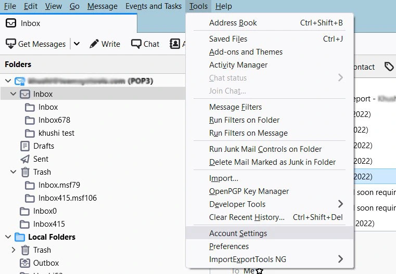Select the Drafts folder icon
This screenshot has height=274, width=396.
[x=24, y=146]
